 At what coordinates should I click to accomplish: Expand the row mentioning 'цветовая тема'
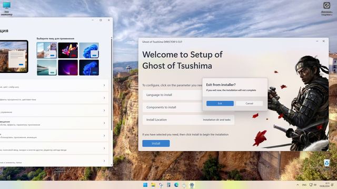[x=54, y=98]
